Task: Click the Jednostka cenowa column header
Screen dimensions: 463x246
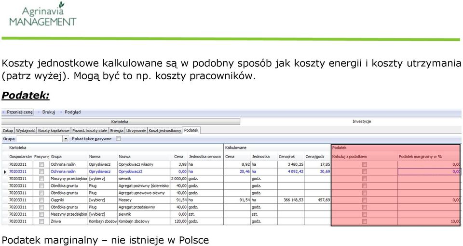Action: (x=205, y=157)
